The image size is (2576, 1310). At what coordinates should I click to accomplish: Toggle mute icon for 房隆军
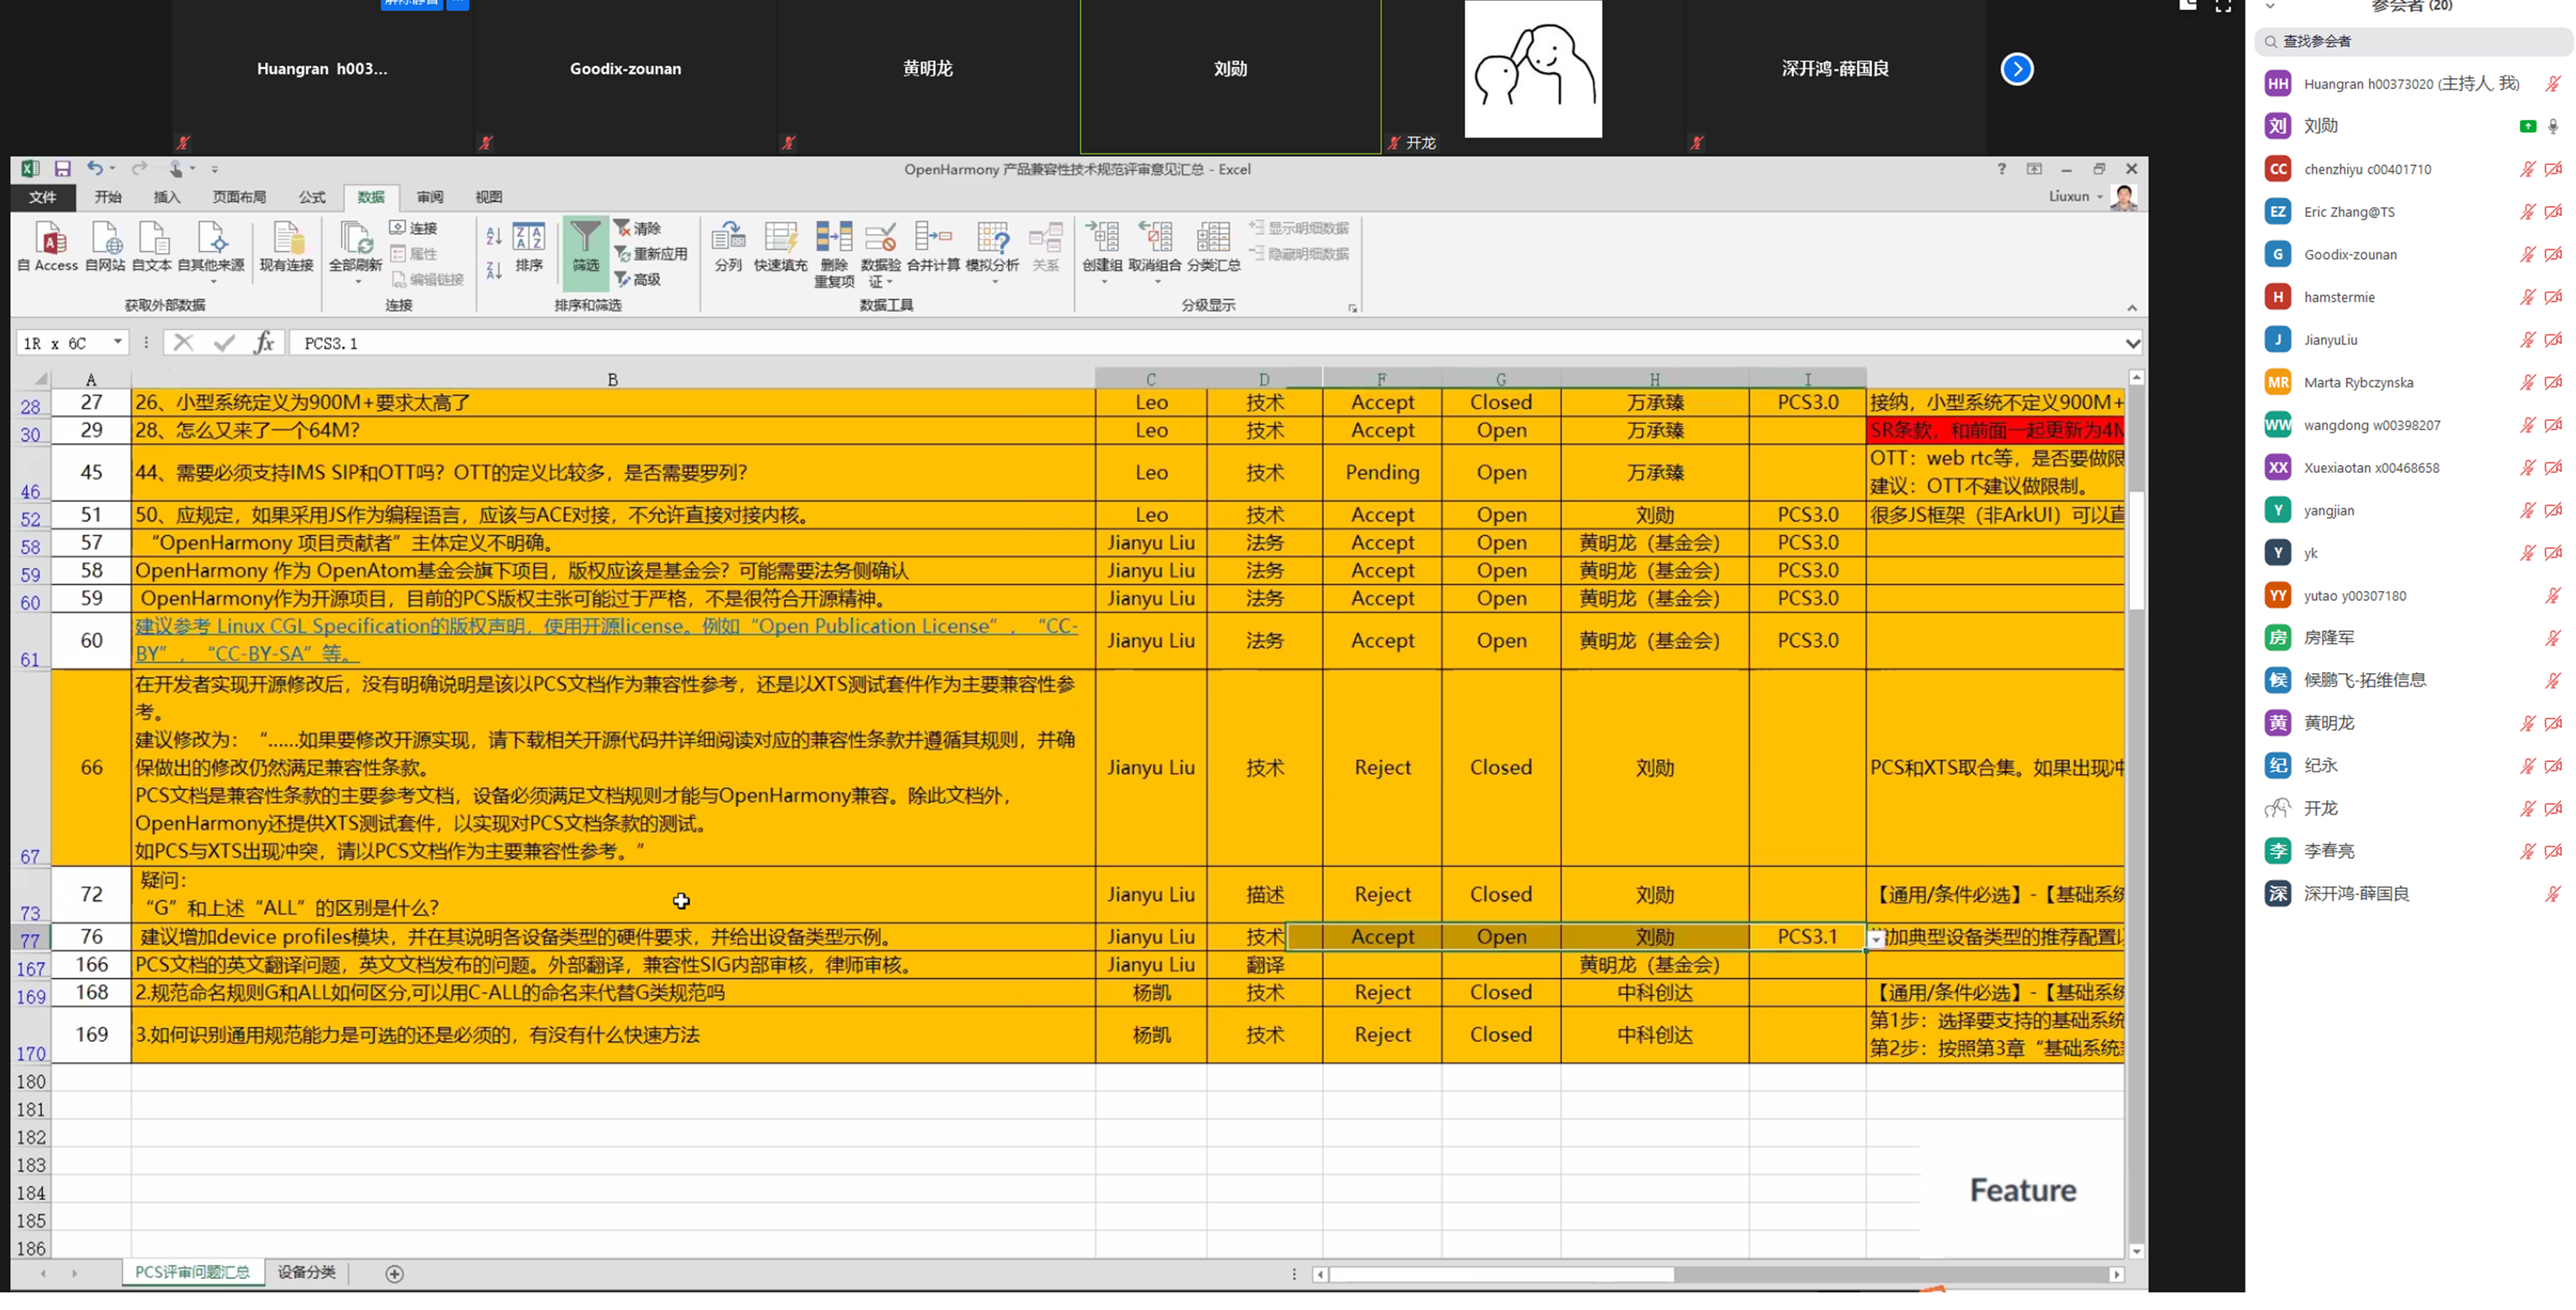pyautogui.click(x=2553, y=639)
